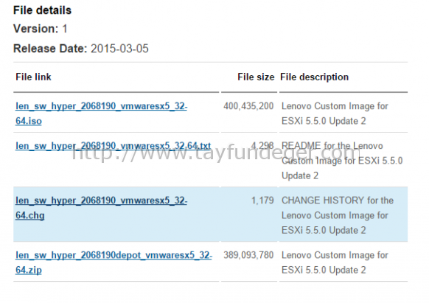Select the 389,093,780 file size cell
The width and height of the screenshot is (429, 303).
coord(248,255)
